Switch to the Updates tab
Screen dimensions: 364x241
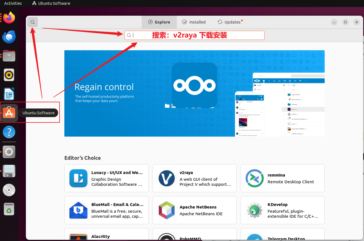pyautogui.click(x=230, y=22)
